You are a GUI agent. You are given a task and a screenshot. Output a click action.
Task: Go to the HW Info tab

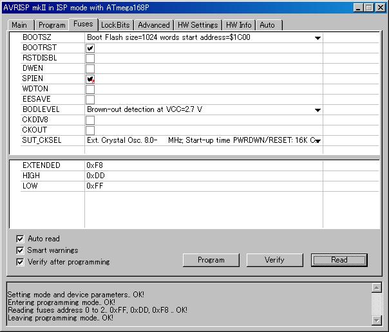pos(239,25)
